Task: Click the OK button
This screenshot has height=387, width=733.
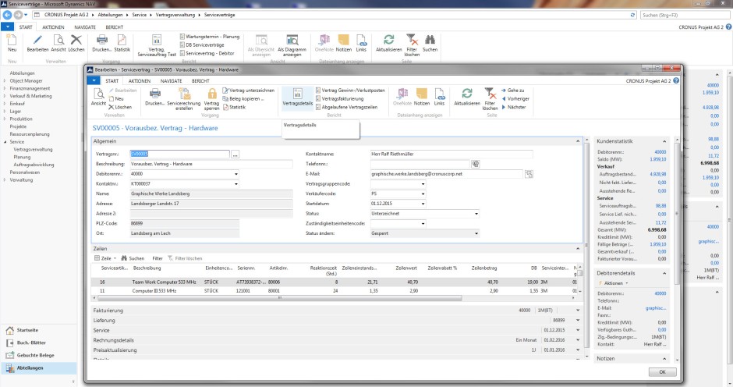Action: tap(661, 372)
